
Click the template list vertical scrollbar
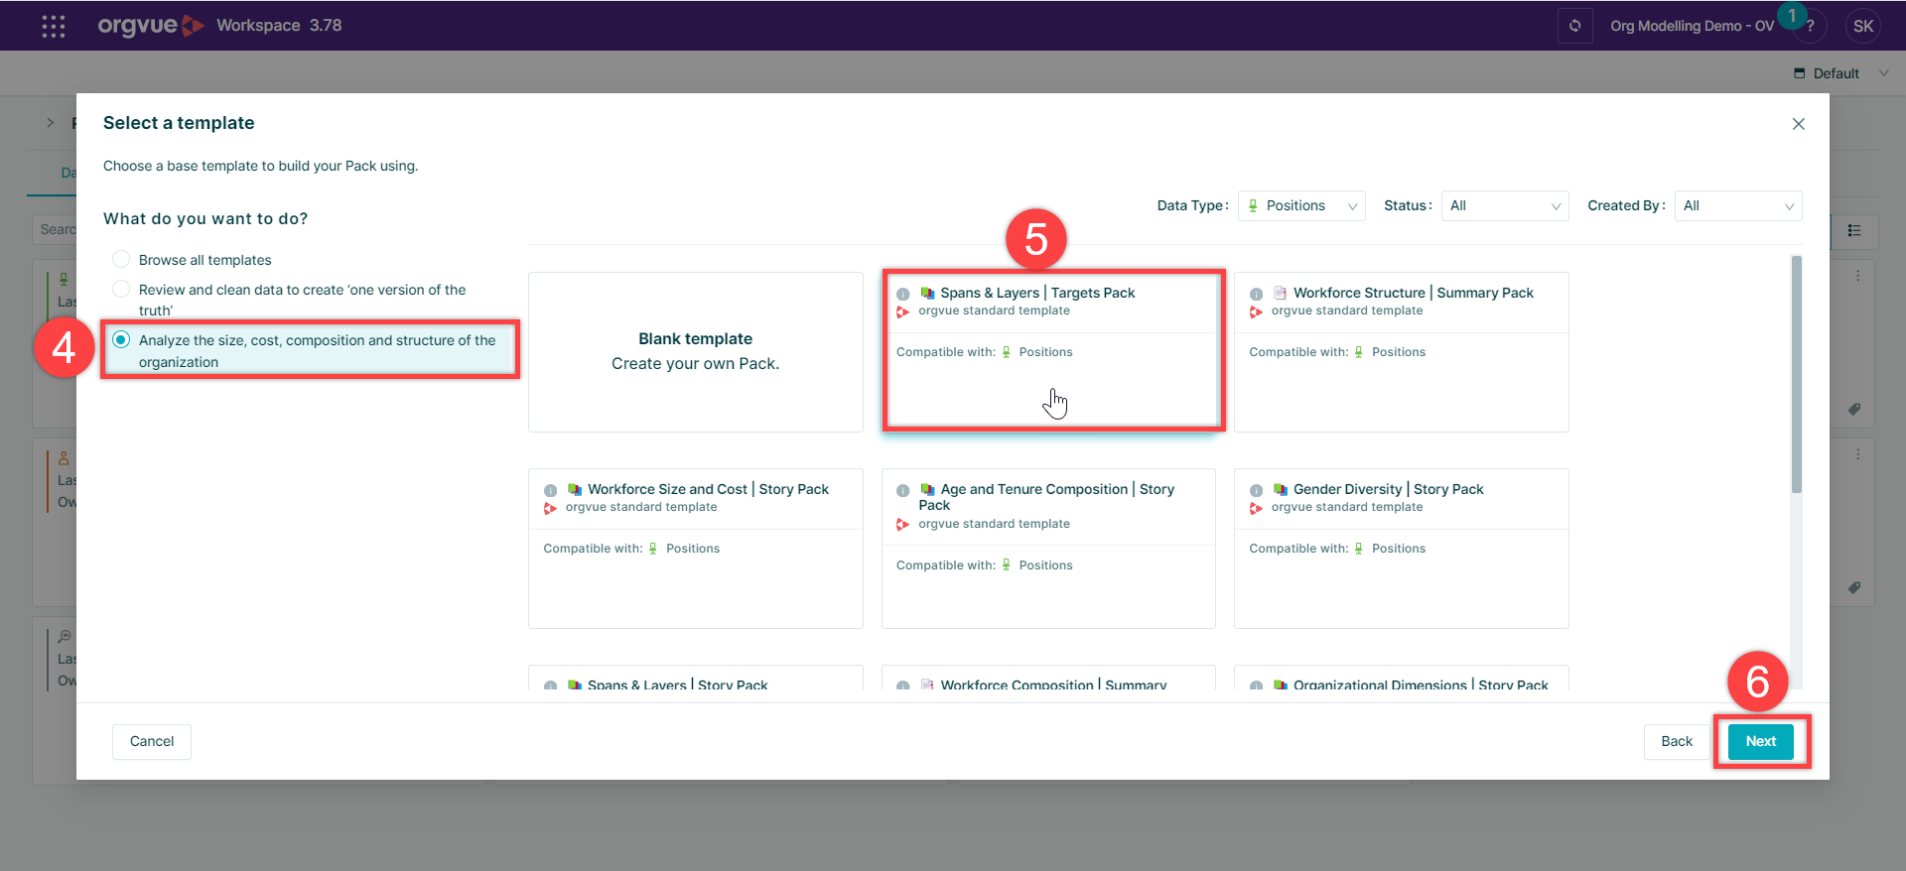tap(1796, 375)
